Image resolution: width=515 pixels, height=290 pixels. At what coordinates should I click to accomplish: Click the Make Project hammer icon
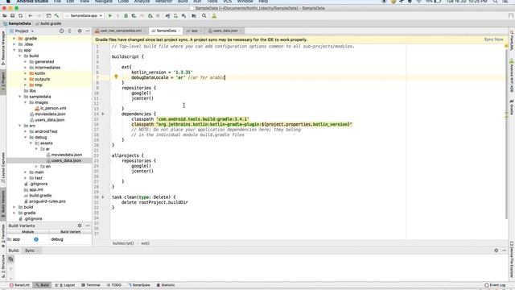(x=56, y=15)
